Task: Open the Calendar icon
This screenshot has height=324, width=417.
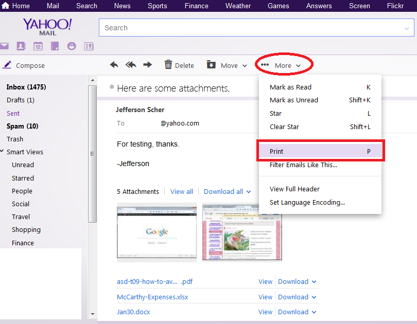Action: pos(38,46)
